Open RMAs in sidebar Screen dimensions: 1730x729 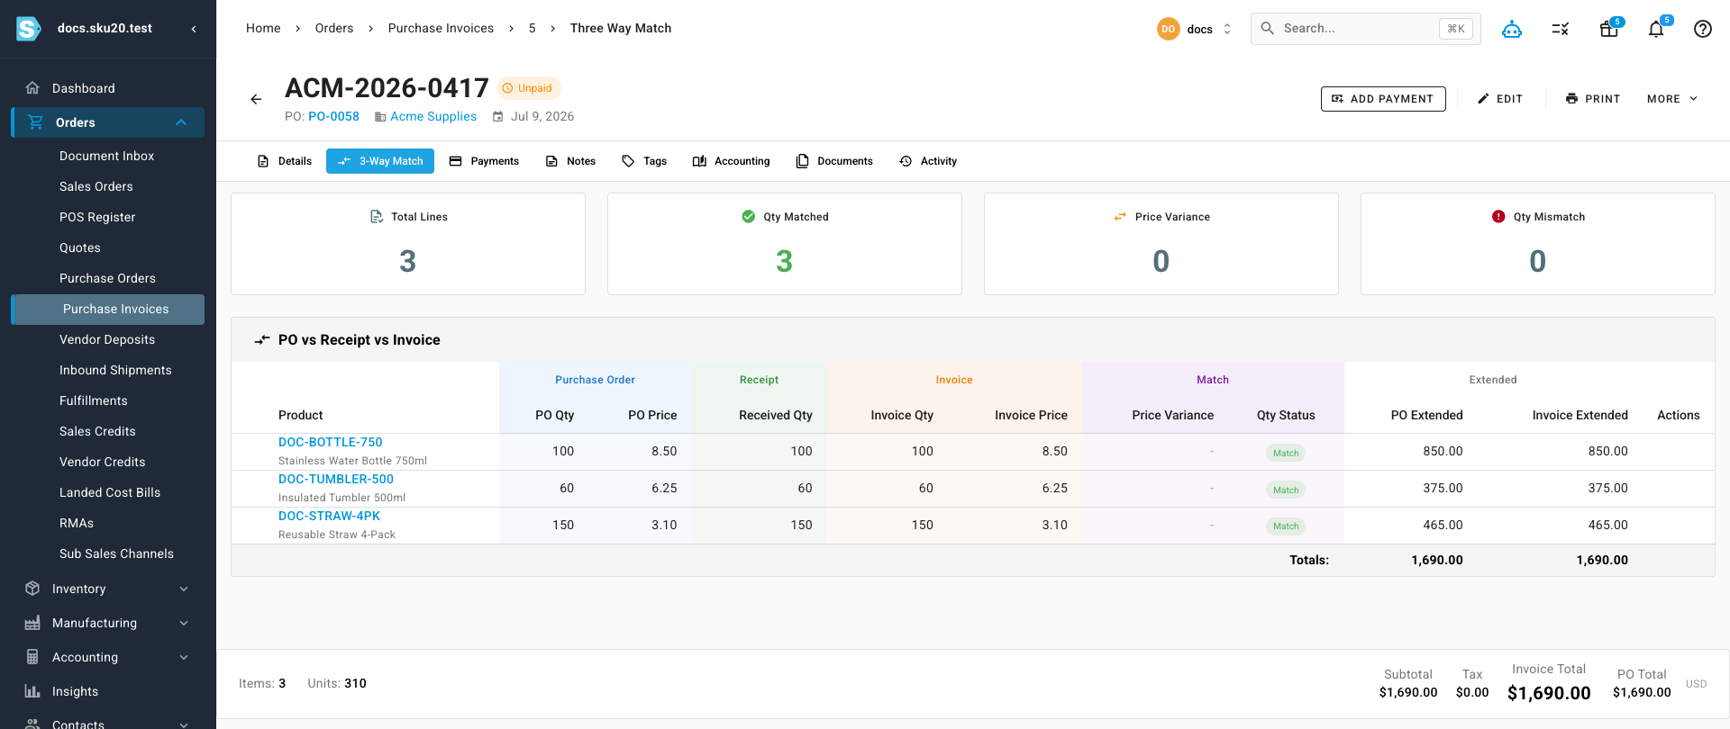(77, 523)
